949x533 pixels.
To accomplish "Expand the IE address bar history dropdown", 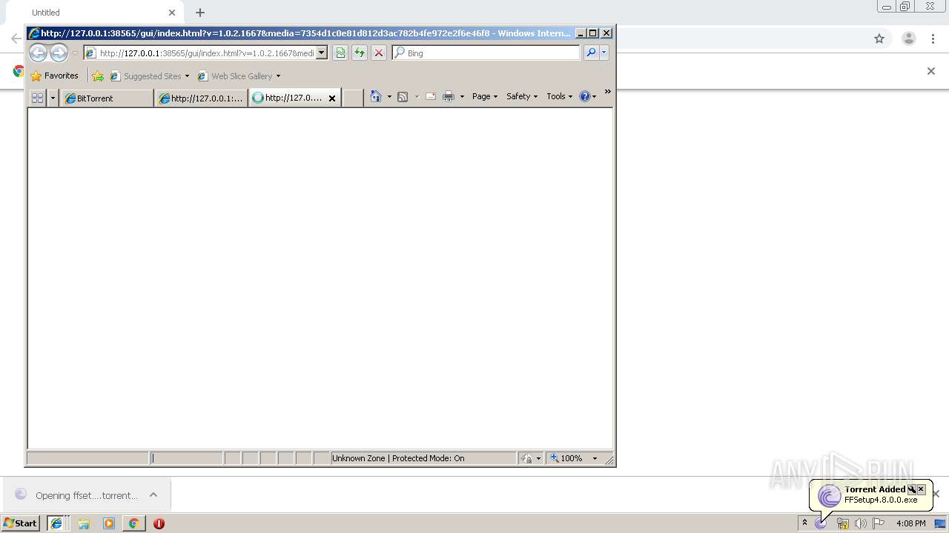I will [322, 53].
